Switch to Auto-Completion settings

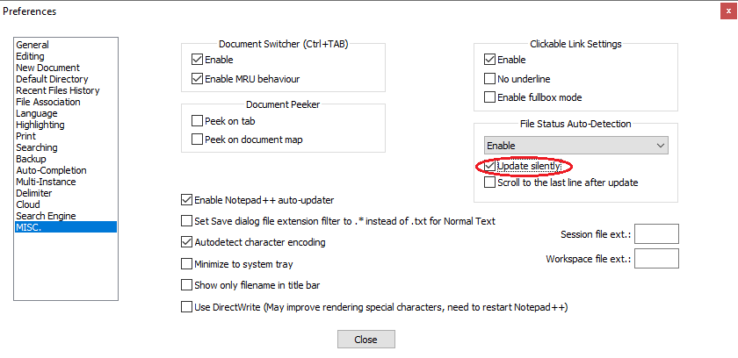point(51,170)
